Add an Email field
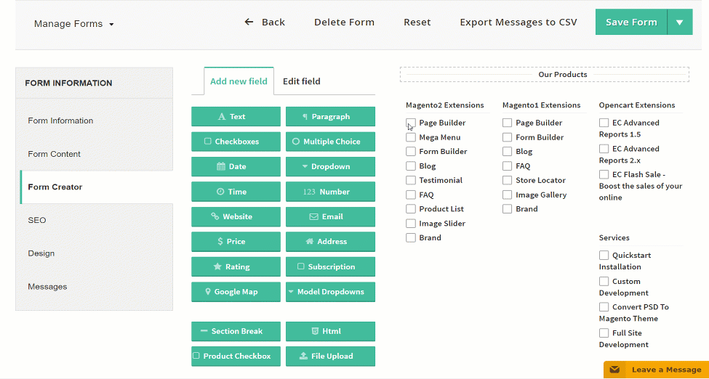The height and width of the screenshot is (379, 709). [x=331, y=217]
